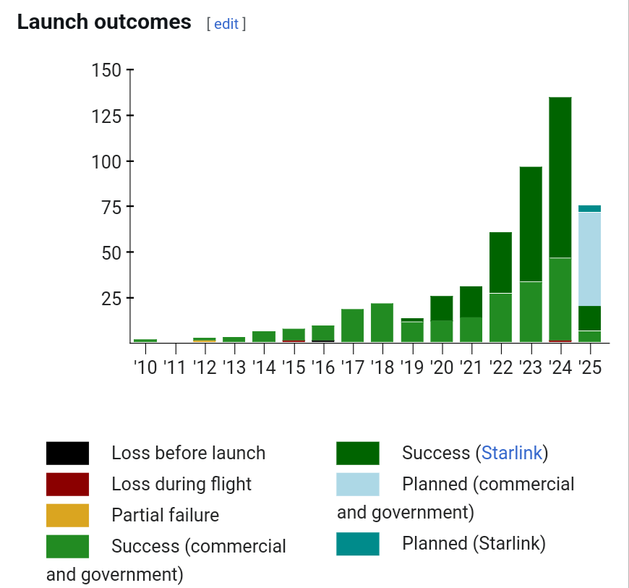Click the edit link beside Launch outcomes

(x=226, y=24)
